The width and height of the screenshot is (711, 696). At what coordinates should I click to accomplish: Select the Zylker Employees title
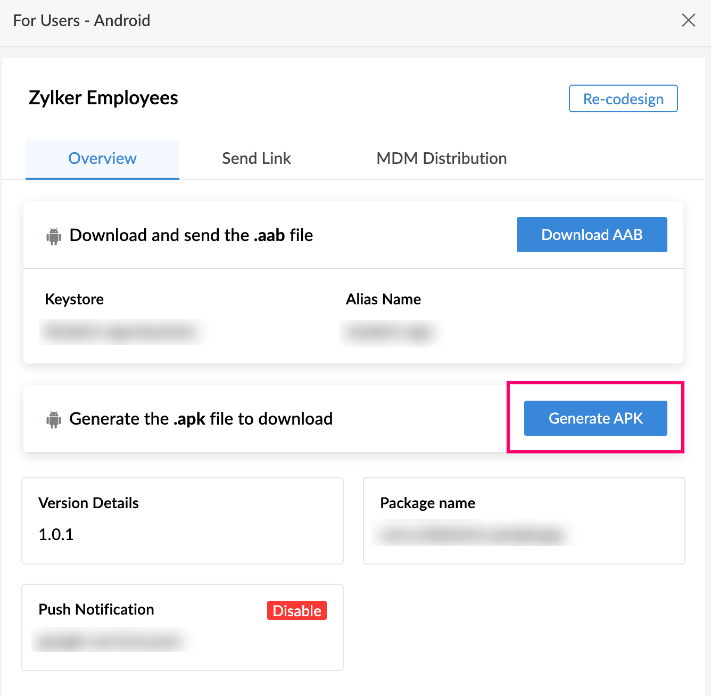(103, 97)
